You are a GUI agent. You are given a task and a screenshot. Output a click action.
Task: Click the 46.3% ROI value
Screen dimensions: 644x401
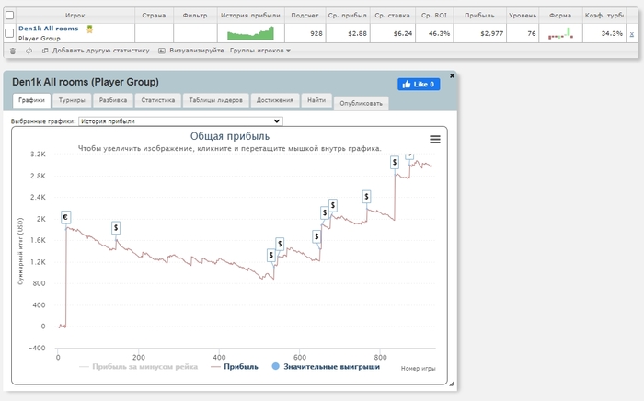pos(439,34)
